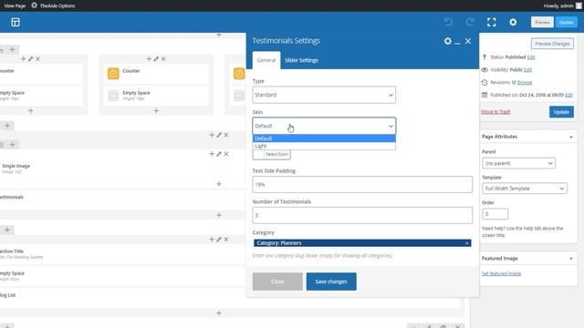Click the gray Close button
The width and height of the screenshot is (584, 328).
(277, 282)
